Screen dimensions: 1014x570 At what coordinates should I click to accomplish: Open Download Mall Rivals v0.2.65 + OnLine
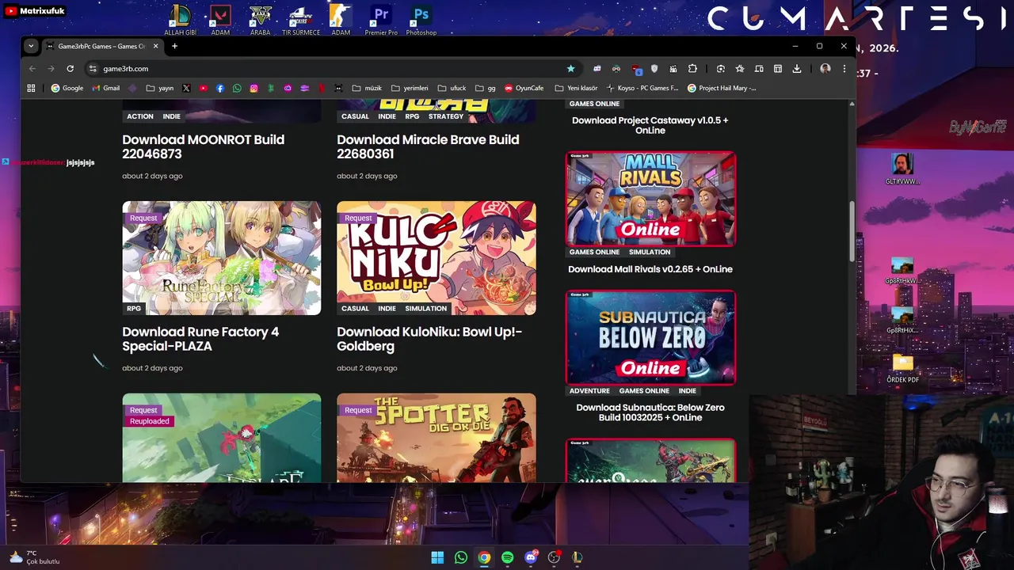pos(650,269)
